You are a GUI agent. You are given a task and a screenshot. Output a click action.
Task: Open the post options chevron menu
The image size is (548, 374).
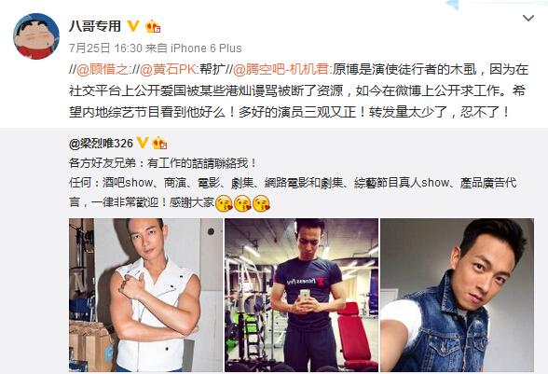click(528, 19)
